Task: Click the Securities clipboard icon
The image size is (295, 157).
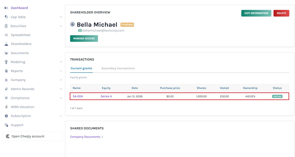Action: pos(6,26)
